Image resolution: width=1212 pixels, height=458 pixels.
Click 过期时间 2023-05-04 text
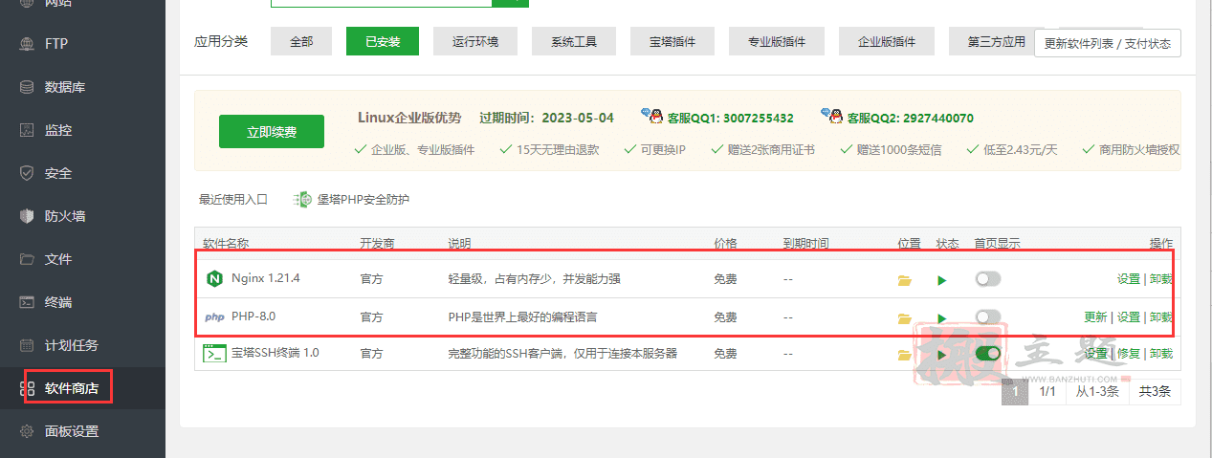[x=546, y=119]
